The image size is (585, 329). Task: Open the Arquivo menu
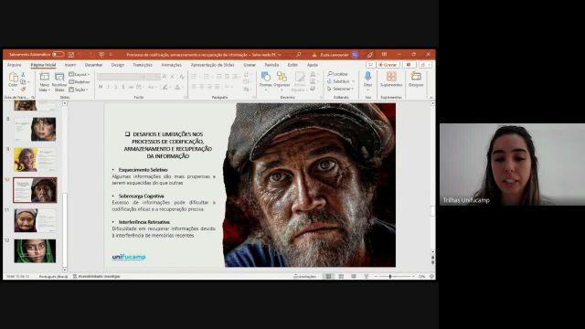[x=15, y=65]
